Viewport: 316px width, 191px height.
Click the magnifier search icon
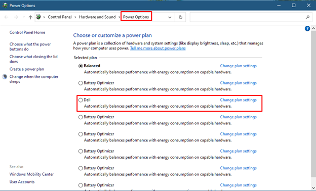tap(307, 17)
